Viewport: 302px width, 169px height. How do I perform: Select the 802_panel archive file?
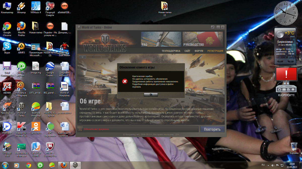click(x=50, y=88)
